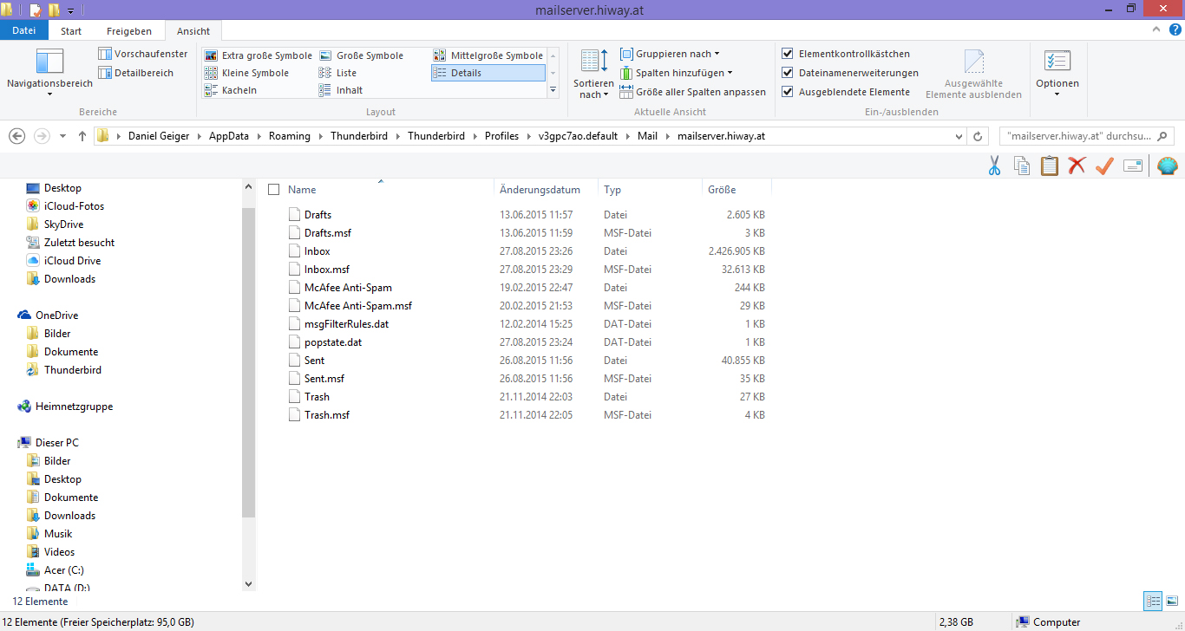The image size is (1185, 631).
Task: Go back with the left arrow button
Action: click(16, 136)
